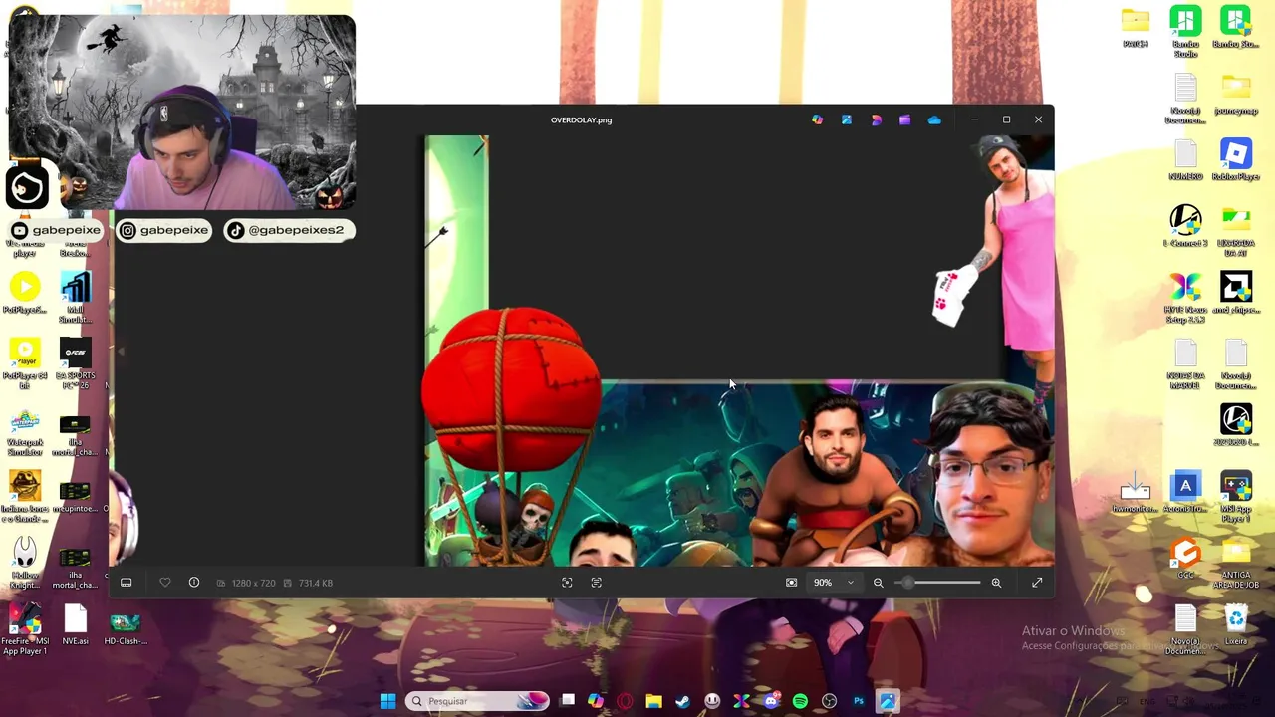Viewport: 1275px width, 717px height.
Task: Select the Mall Simulator desktop shortcut
Action: coord(76,297)
